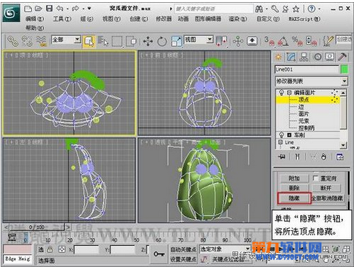This screenshot has height=267, width=354.
Task: Select the Rotate tool in toolbar
Action: click(x=162, y=42)
